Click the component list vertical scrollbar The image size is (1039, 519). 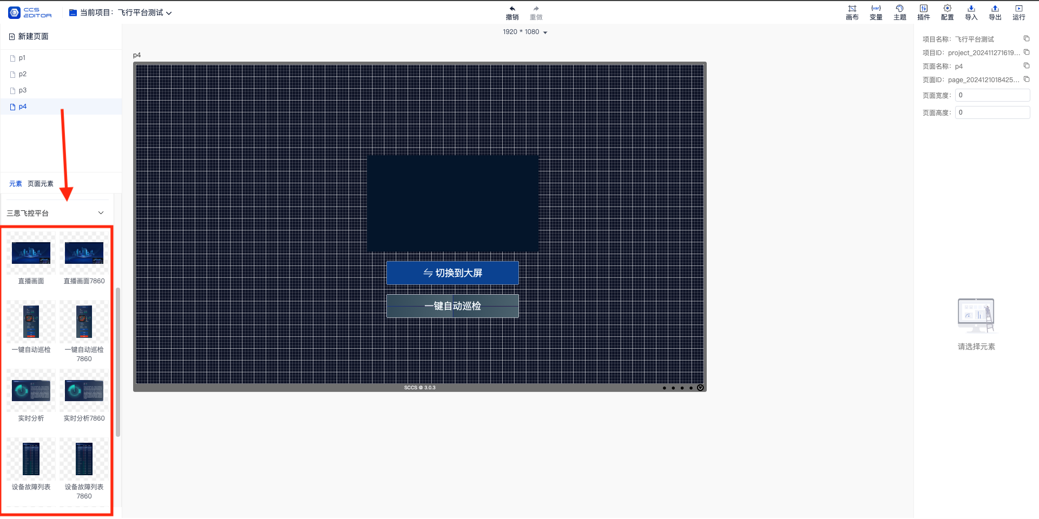(118, 362)
